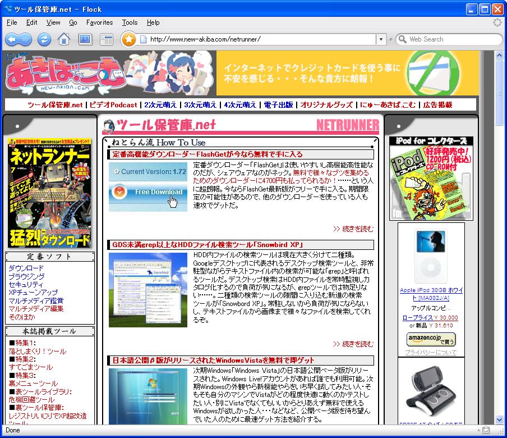
Task: Open the Edit menu
Action: click(x=31, y=22)
